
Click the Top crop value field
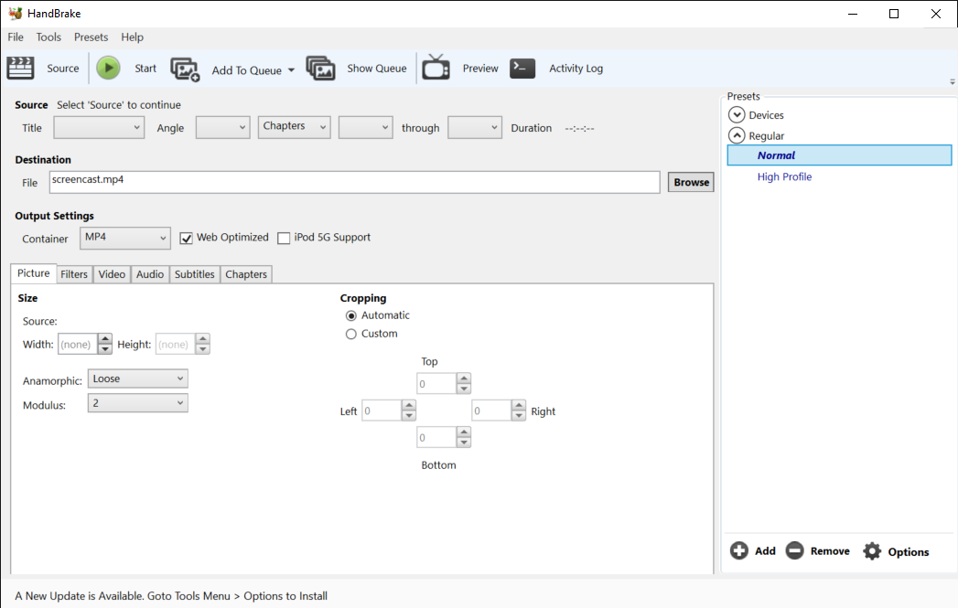pos(436,384)
